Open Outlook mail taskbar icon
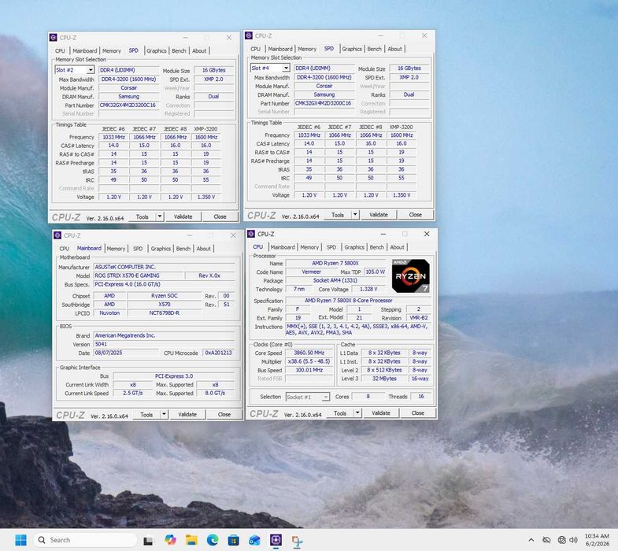Viewport: 618px width, 551px height. point(254,540)
